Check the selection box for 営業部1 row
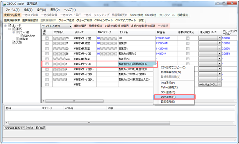239x144 pixels. [x=47, y=44]
